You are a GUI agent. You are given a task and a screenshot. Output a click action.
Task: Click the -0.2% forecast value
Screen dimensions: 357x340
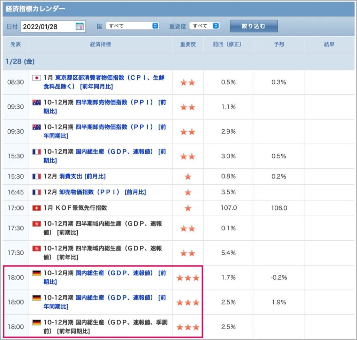tap(279, 278)
